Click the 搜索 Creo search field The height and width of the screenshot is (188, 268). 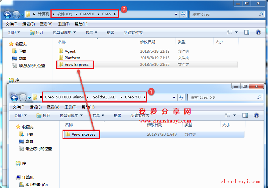point(227,14)
